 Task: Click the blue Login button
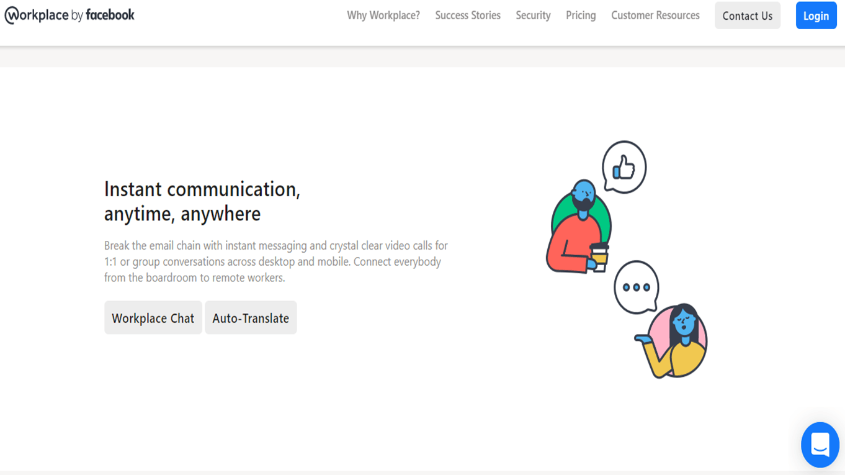point(816,16)
